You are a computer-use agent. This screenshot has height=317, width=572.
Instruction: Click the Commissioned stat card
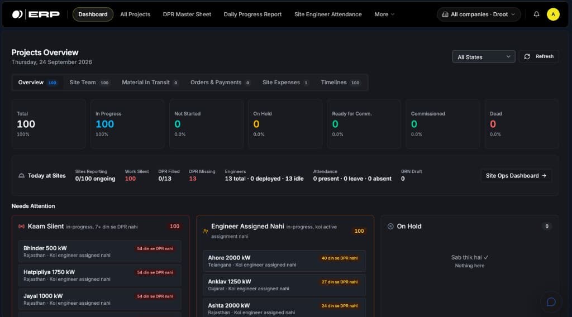click(442, 124)
